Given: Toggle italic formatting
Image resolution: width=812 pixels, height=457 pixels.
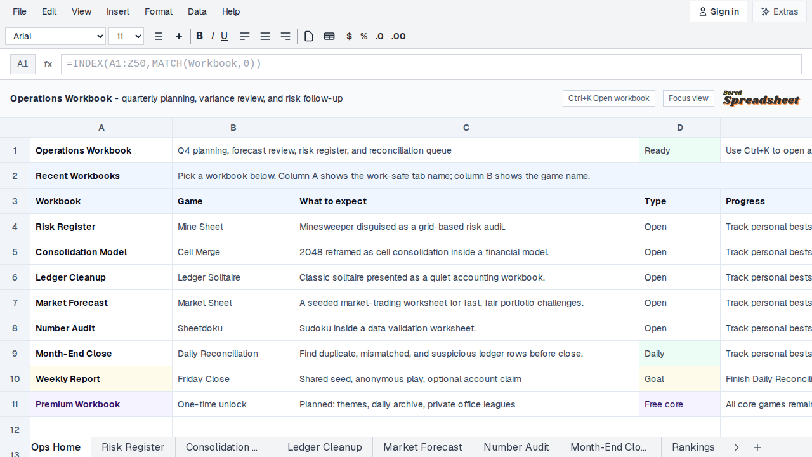Looking at the screenshot, I should click(x=213, y=36).
